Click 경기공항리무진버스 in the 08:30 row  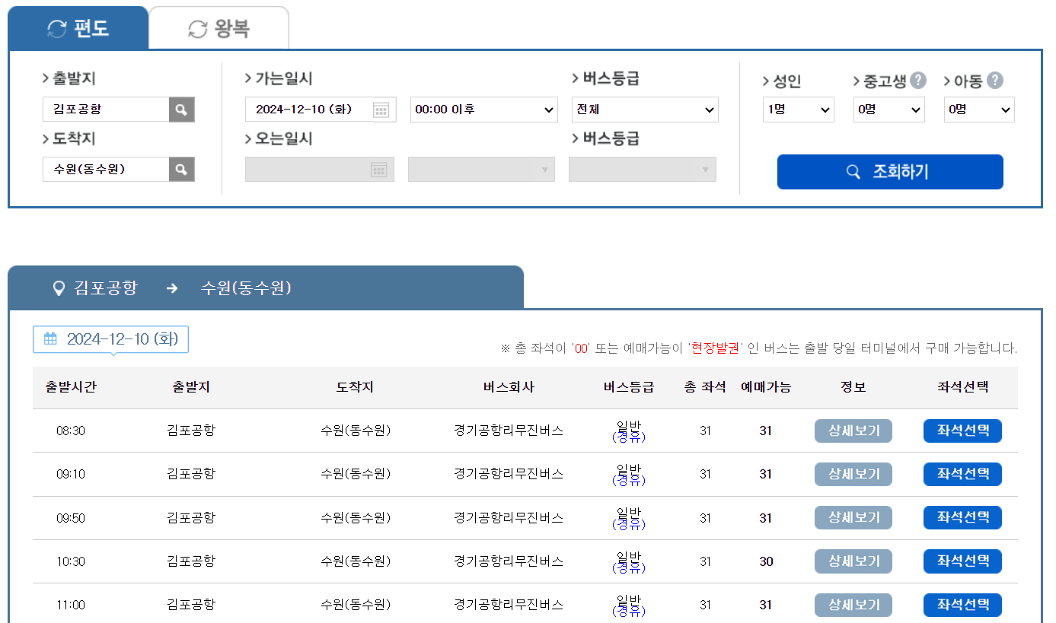tap(509, 431)
